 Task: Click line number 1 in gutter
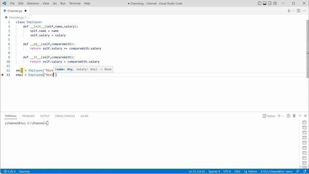click(x=9, y=22)
